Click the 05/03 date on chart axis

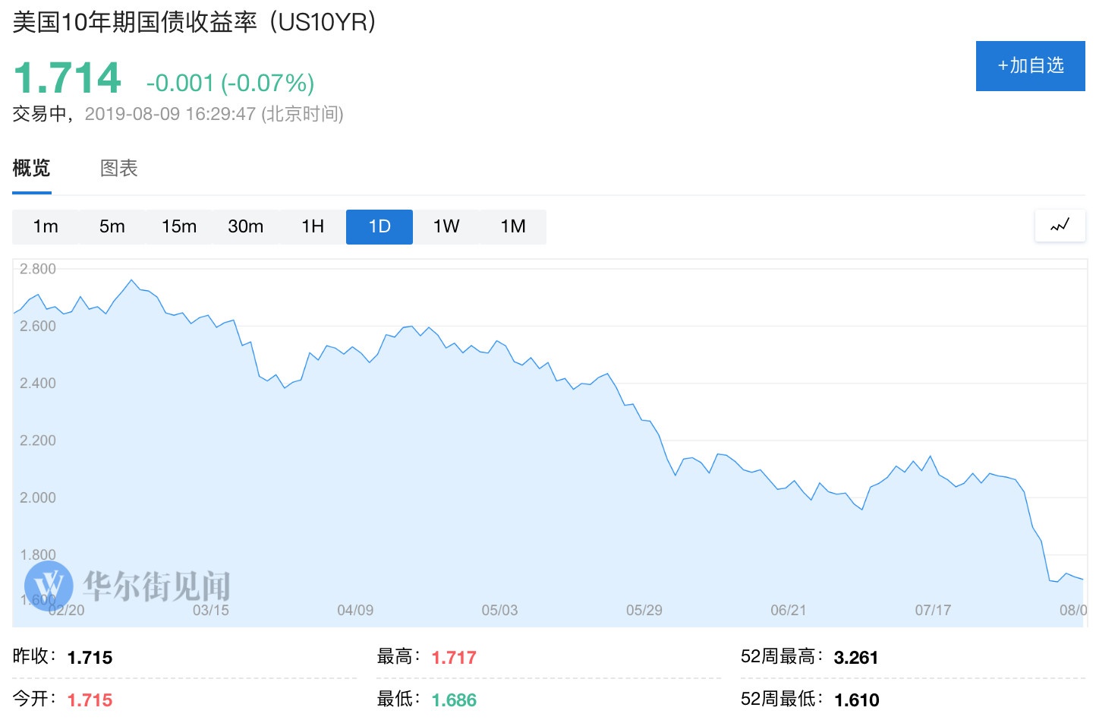point(499,610)
